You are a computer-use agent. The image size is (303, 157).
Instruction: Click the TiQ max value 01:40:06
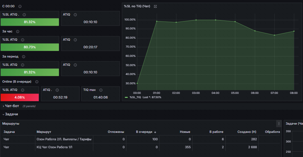click(x=101, y=97)
